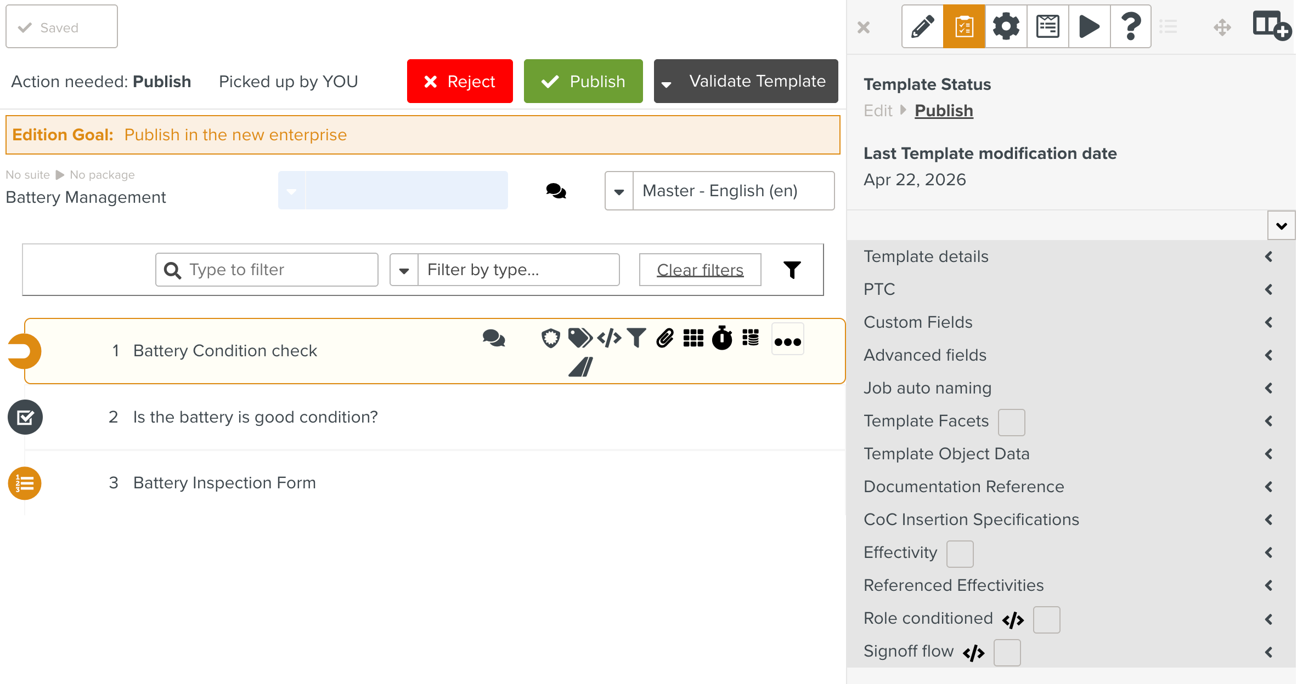Open the Master - English language dropdown
This screenshot has height=684, width=1297.
(x=719, y=191)
